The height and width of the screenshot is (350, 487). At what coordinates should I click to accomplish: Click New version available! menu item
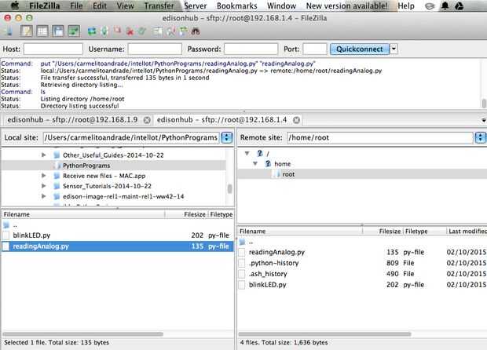pos(347,5)
